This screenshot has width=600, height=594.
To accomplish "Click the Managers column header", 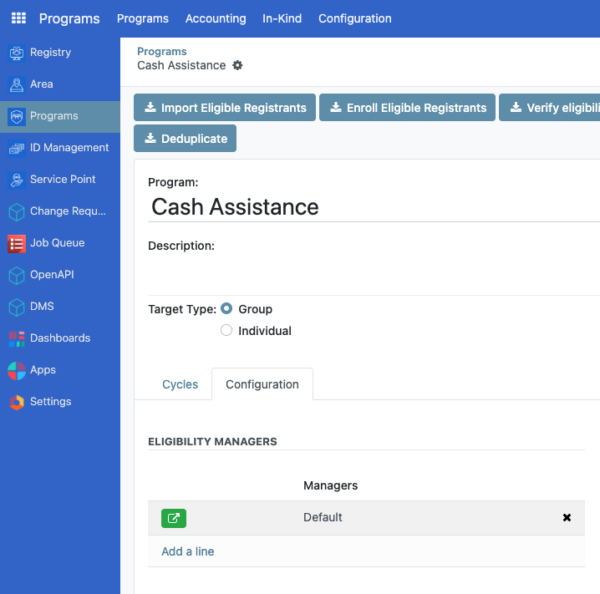I will 331,485.
